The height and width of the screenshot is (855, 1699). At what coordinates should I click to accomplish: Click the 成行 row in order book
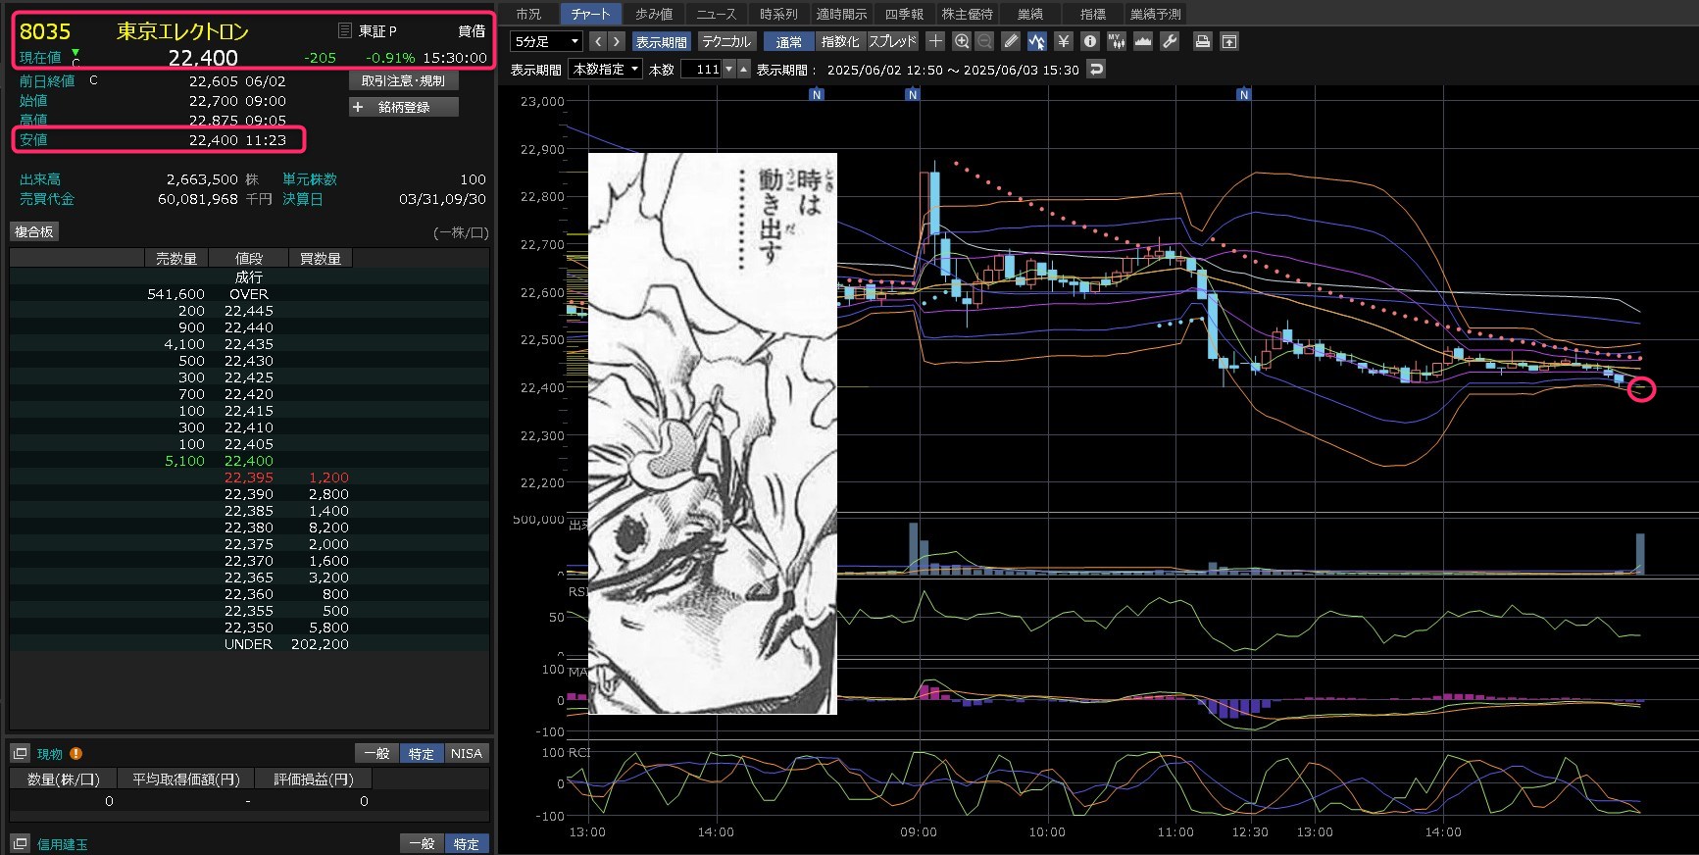(249, 277)
